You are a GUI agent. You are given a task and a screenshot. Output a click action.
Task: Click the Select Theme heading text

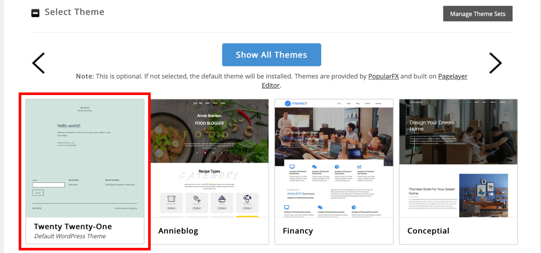click(74, 12)
